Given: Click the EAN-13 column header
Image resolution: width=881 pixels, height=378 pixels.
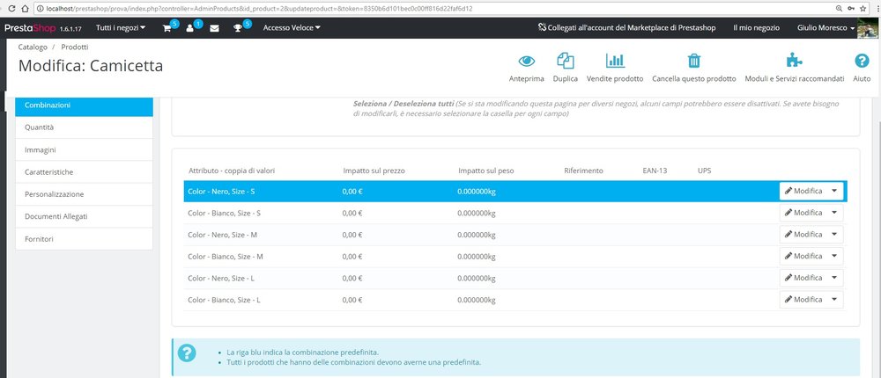Looking at the screenshot, I should pos(655,171).
